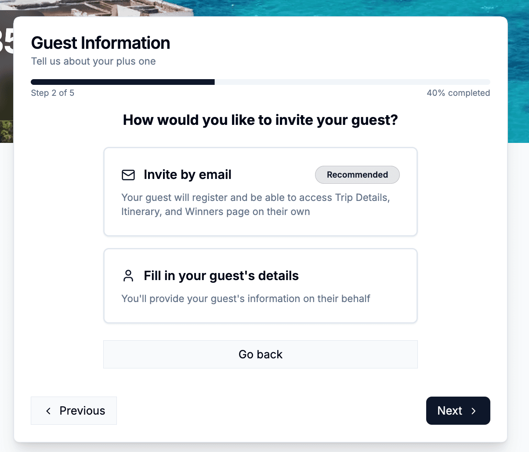
Task: Click the Recommended badge
Action: pos(357,175)
